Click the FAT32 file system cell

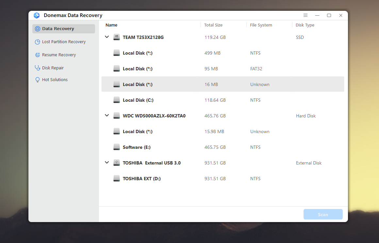[256, 69]
